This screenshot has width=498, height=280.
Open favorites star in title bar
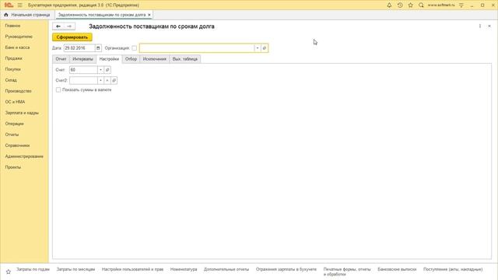point(410,5)
